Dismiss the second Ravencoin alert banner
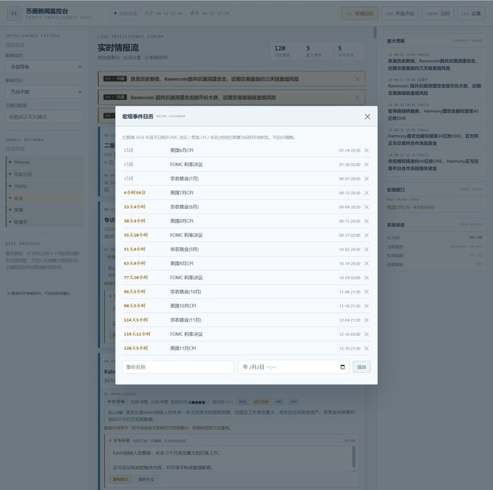The width and height of the screenshot is (493, 490). (x=357, y=98)
